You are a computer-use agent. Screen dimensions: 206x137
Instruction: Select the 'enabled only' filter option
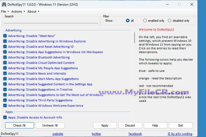pos(154,21)
